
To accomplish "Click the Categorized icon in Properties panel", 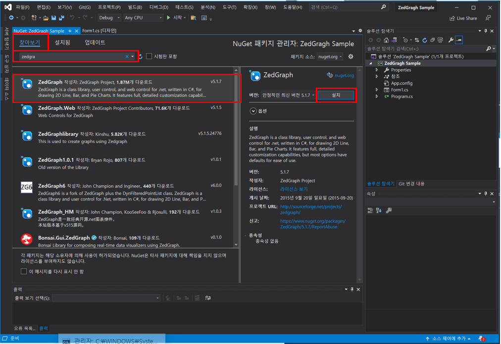I will tap(370, 210).
